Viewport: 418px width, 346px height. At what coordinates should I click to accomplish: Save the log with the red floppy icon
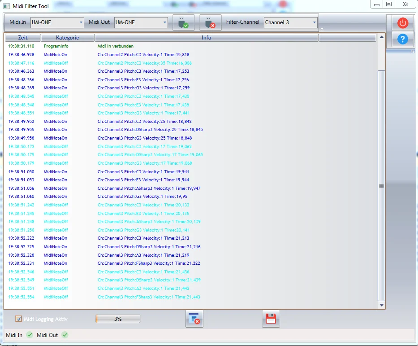click(271, 319)
